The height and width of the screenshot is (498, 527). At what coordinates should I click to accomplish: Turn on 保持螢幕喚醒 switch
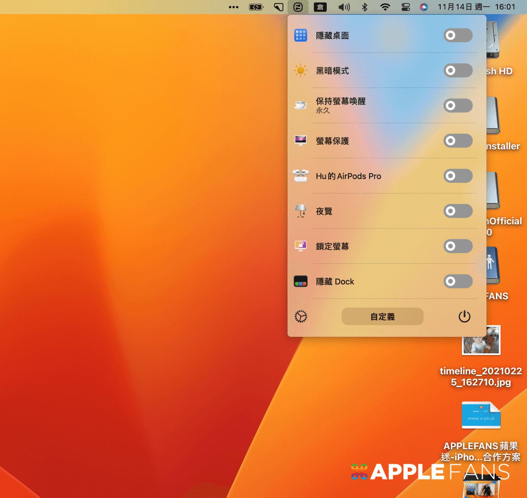pyautogui.click(x=457, y=105)
